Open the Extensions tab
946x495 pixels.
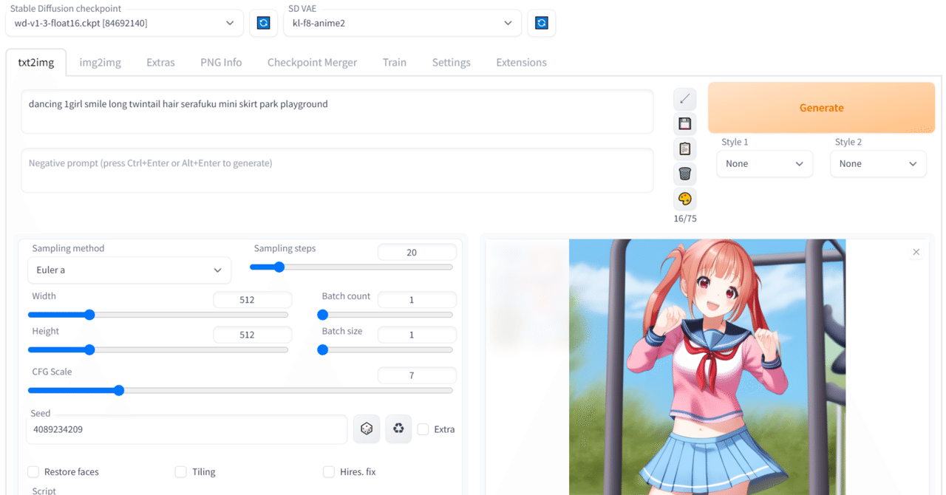coord(521,62)
